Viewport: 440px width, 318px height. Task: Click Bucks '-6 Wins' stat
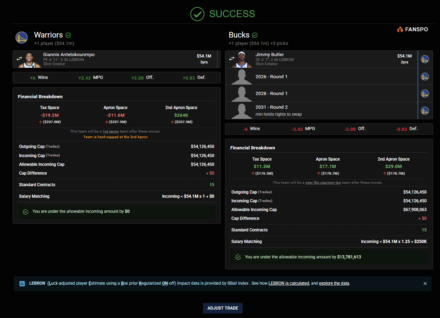click(x=251, y=129)
